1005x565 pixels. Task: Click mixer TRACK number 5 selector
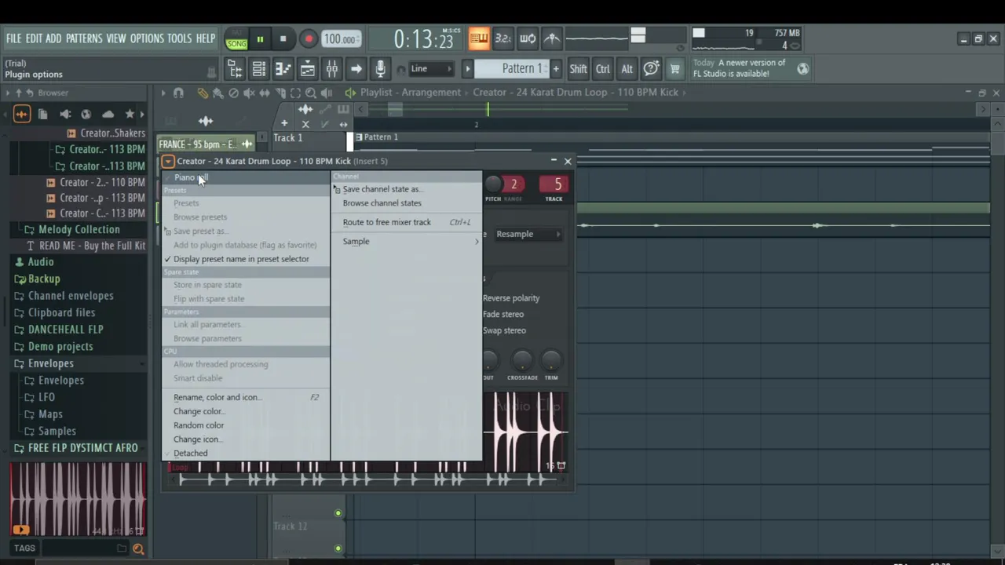(554, 184)
